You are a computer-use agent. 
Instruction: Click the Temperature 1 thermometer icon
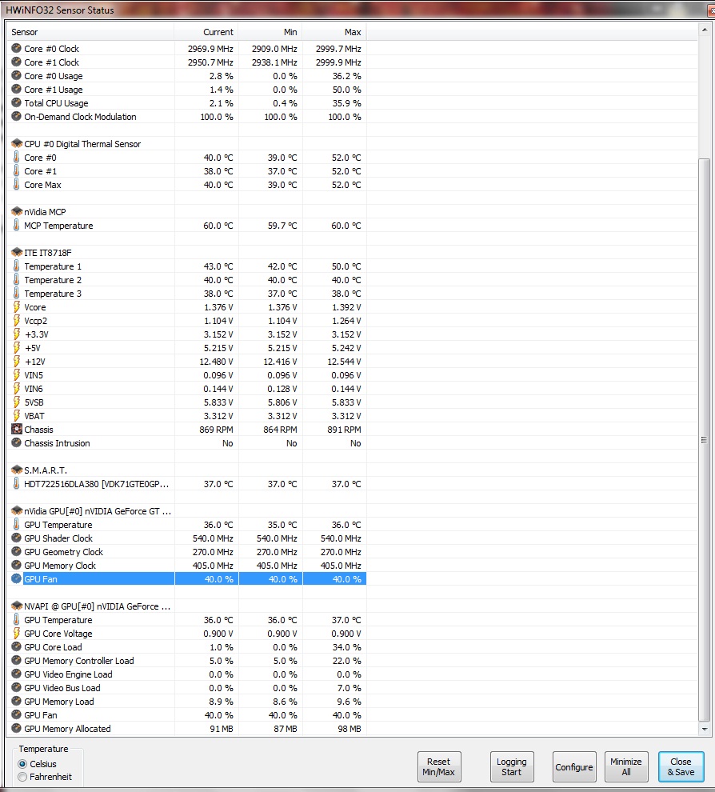(16, 266)
